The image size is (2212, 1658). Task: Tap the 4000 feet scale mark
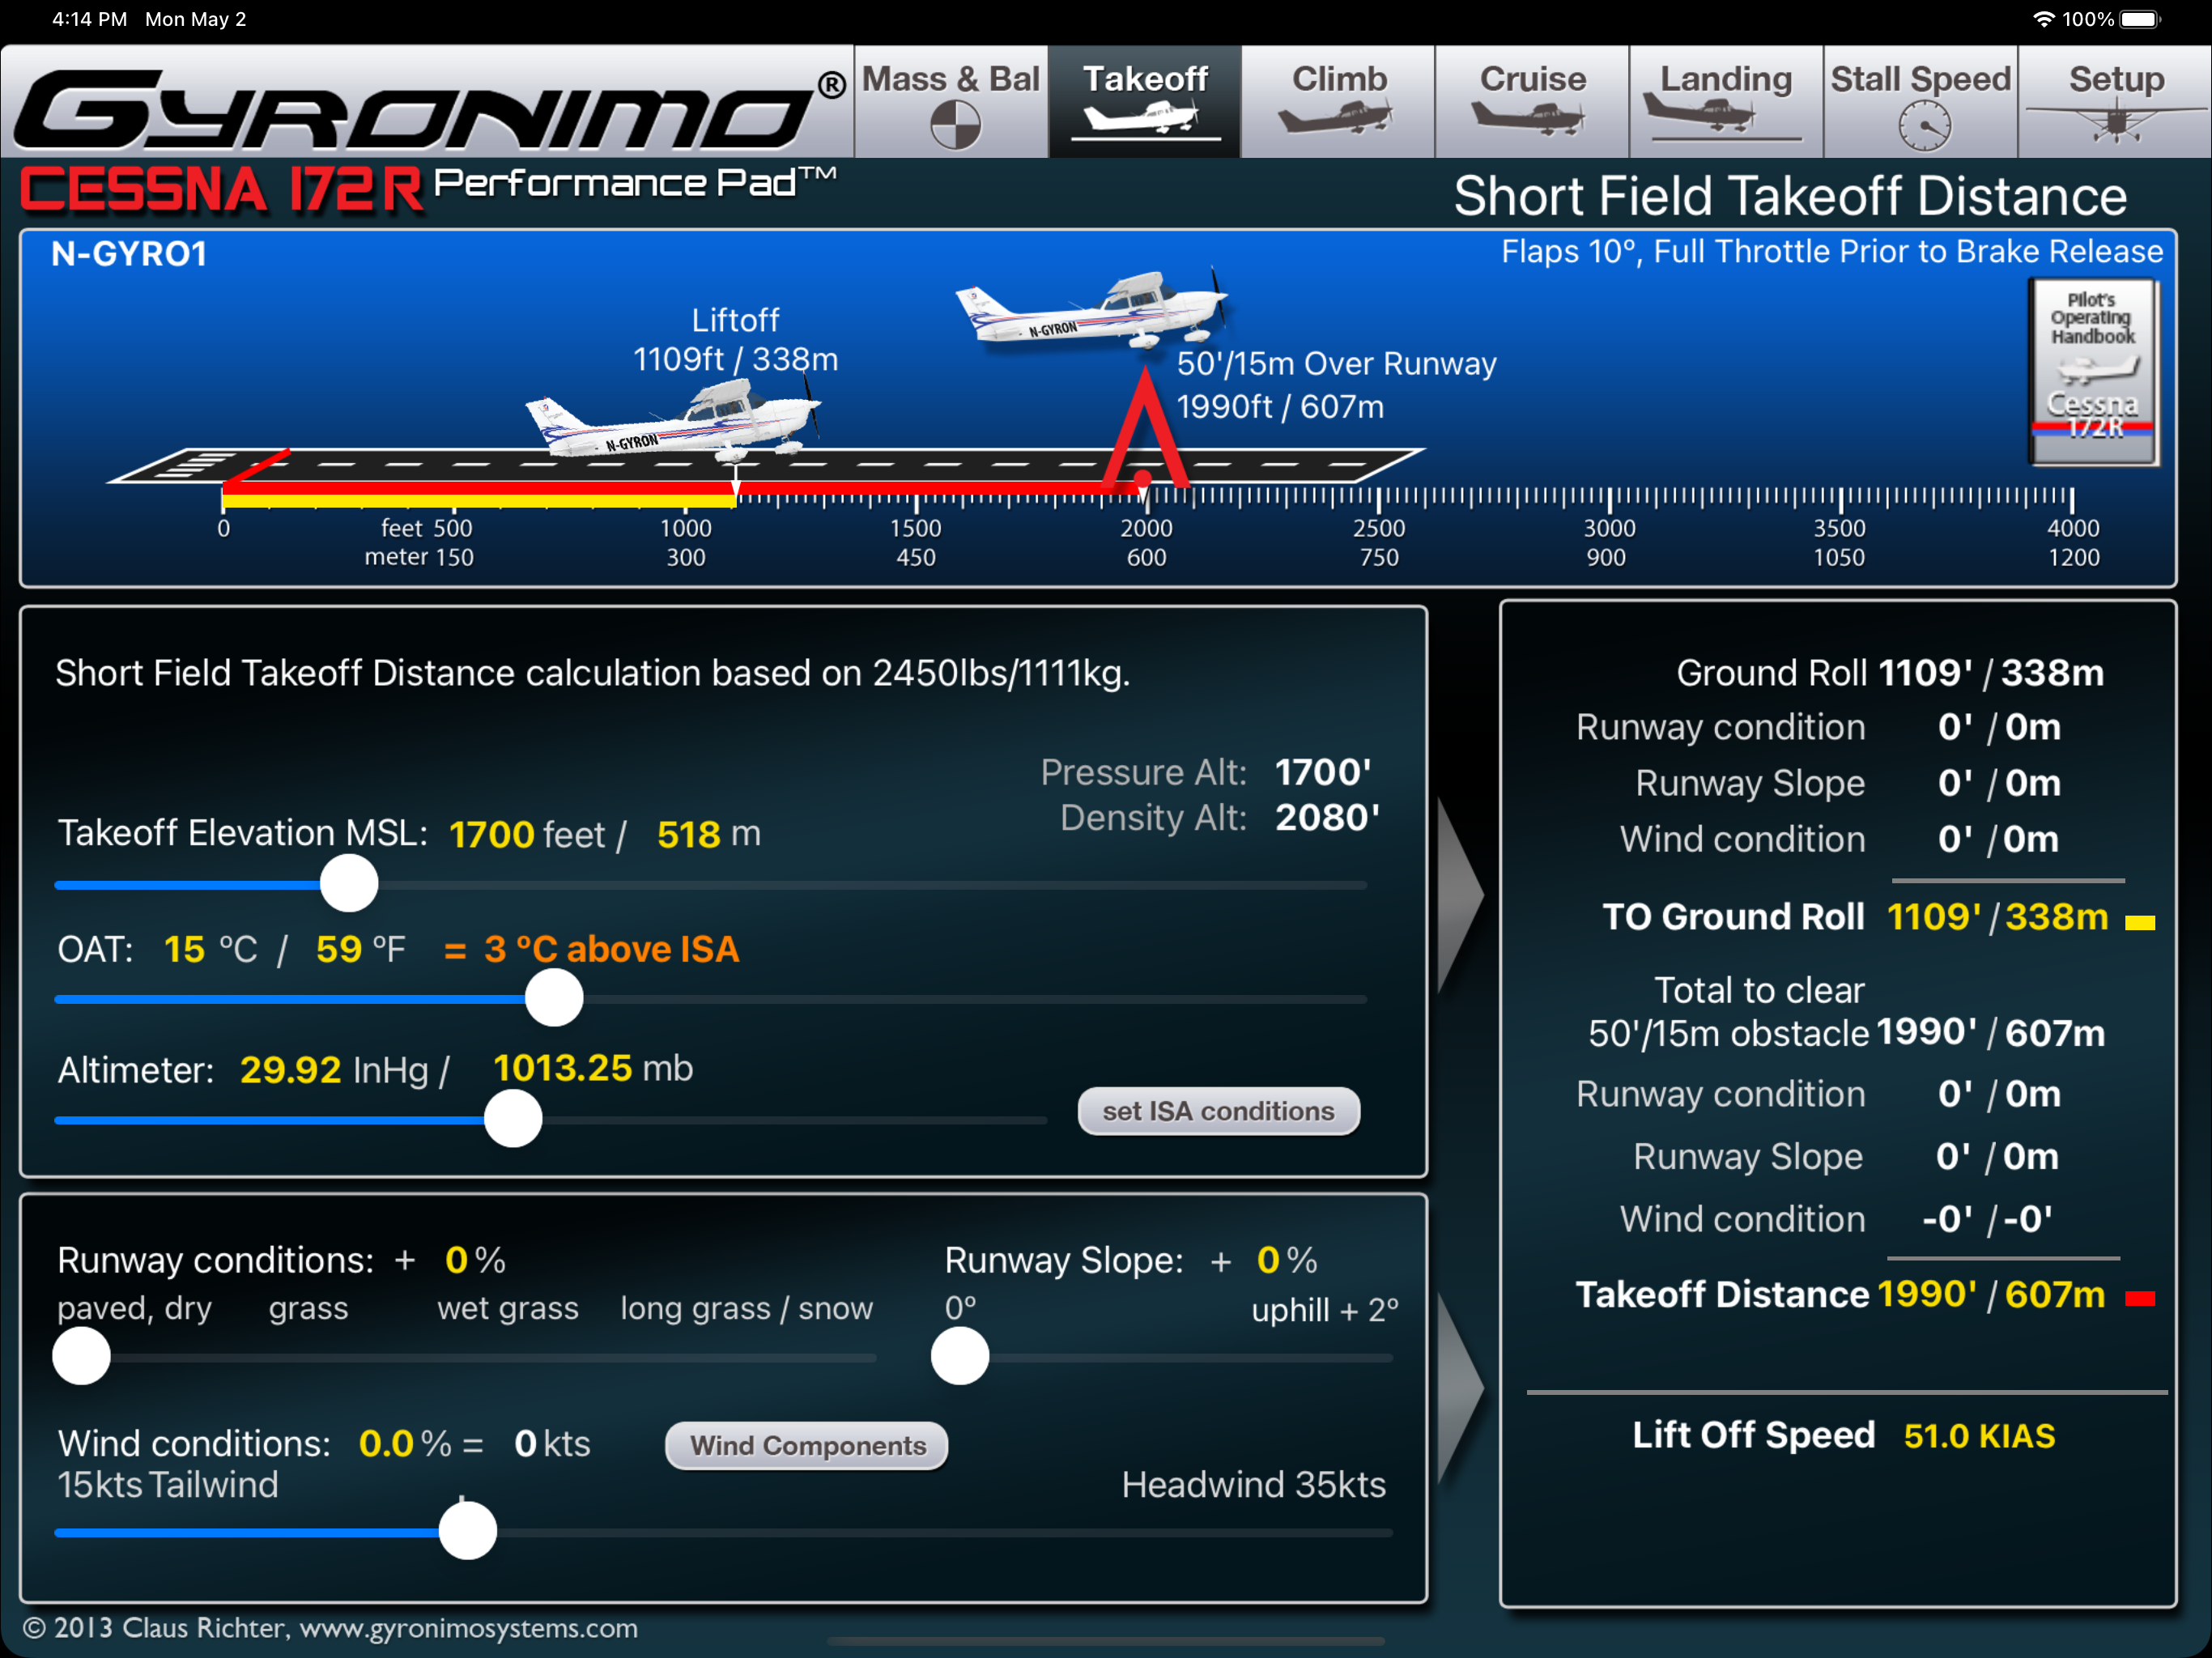coord(2073,528)
